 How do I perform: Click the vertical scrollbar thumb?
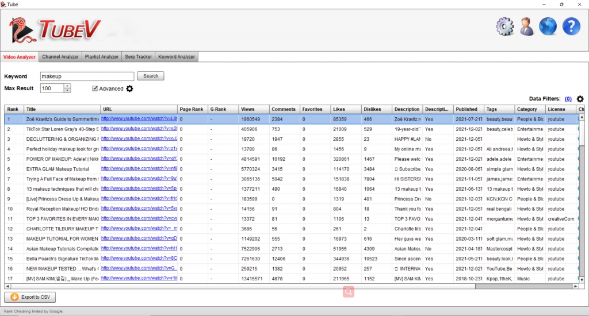[x=582, y=133]
